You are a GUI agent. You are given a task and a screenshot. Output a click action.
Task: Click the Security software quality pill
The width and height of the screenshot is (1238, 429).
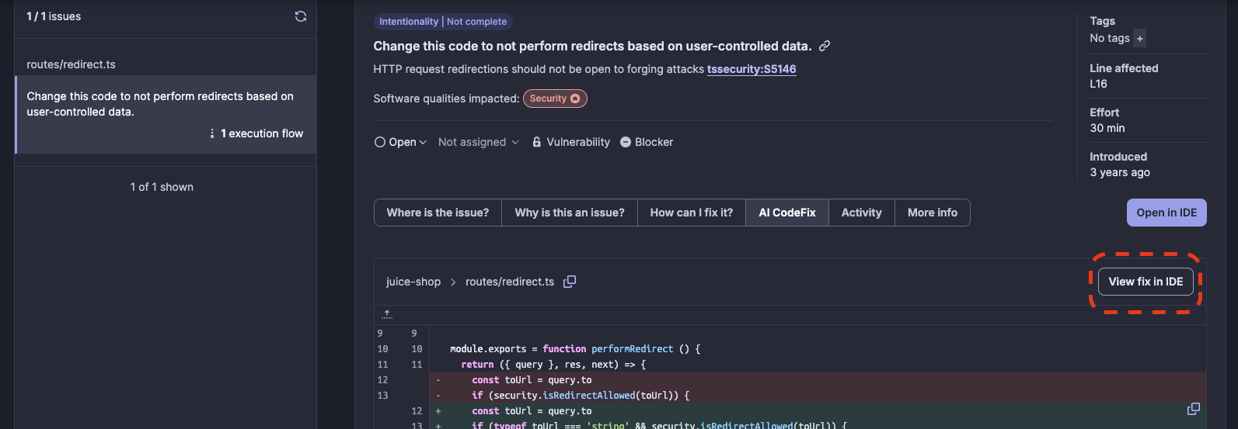tap(555, 99)
